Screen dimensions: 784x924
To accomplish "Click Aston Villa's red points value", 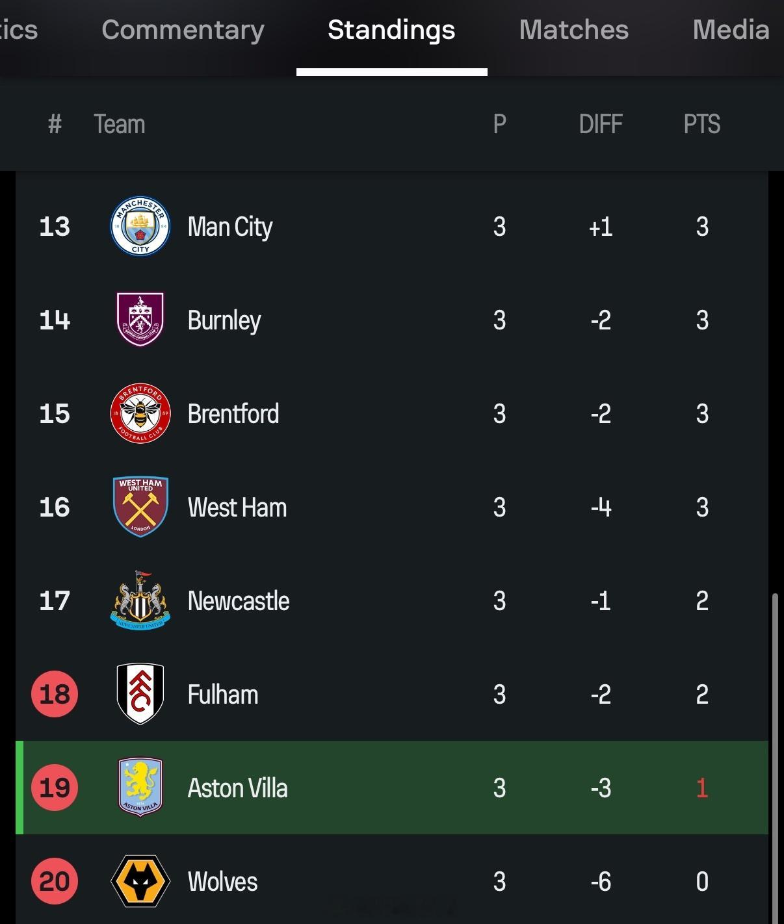I will [702, 788].
